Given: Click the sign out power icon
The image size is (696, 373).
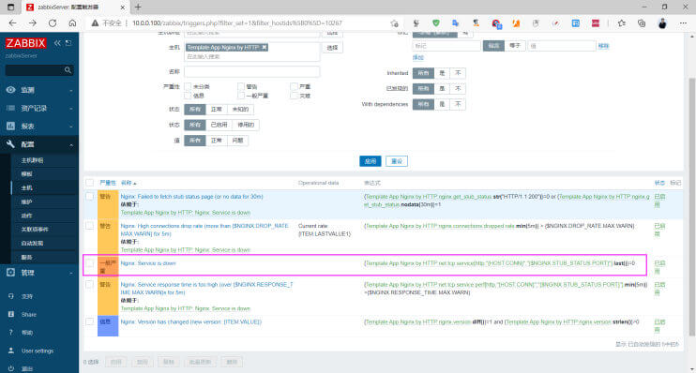Looking at the screenshot, I should point(10,368).
